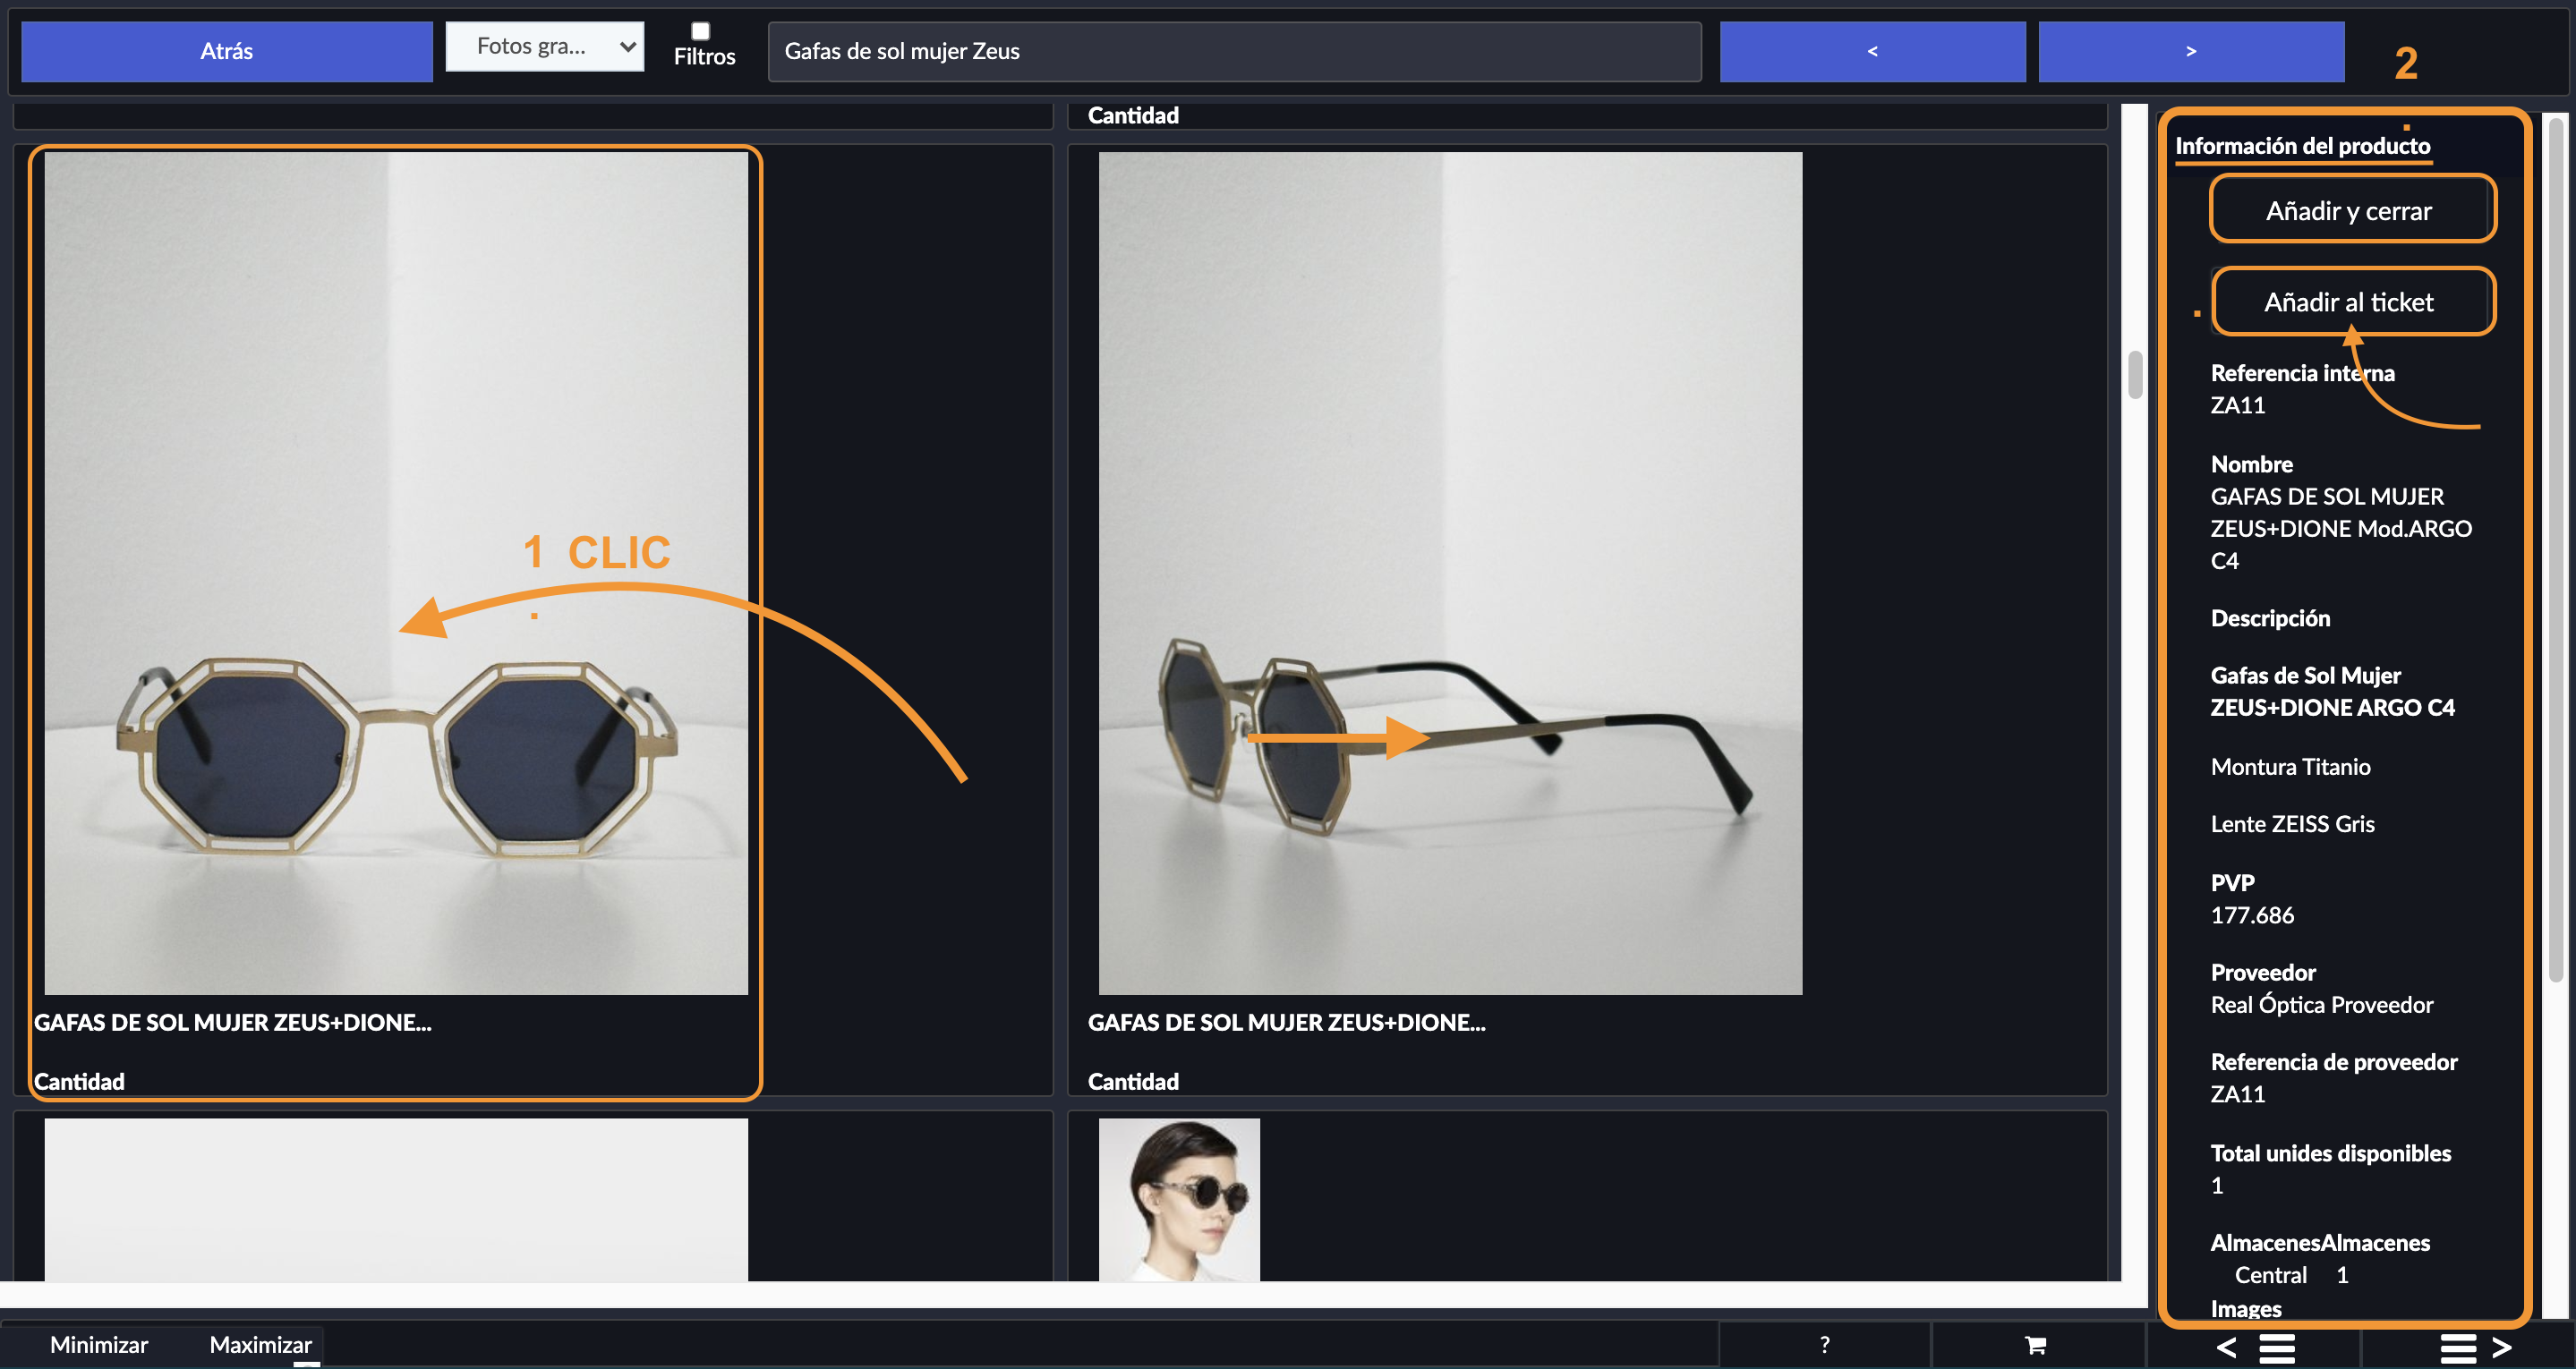Click the Información del producto heading
Image resolution: width=2576 pixels, height=1369 pixels.
click(2302, 146)
